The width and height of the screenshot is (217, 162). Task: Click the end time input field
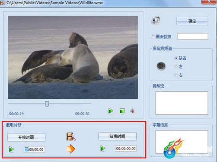(x=126, y=149)
